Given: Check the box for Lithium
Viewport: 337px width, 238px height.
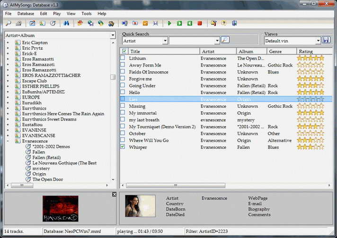Looking at the screenshot, I should coord(123,58).
